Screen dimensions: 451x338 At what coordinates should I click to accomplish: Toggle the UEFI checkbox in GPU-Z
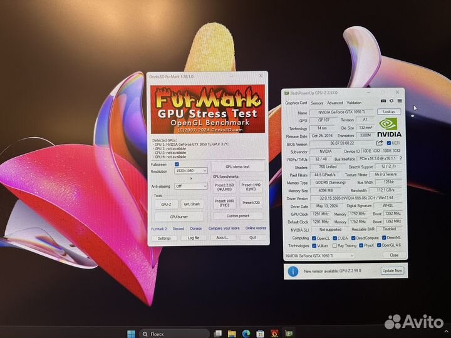(x=388, y=143)
